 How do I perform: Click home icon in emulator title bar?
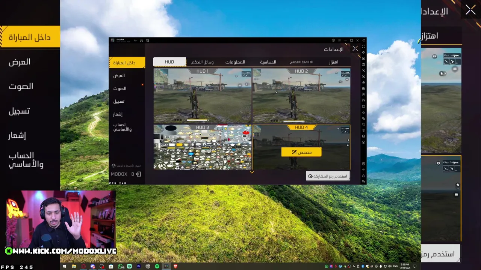141,40
